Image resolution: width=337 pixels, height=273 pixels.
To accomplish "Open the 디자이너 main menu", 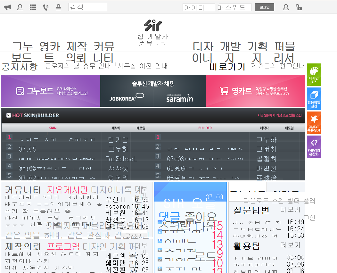I will (x=203, y=52).
